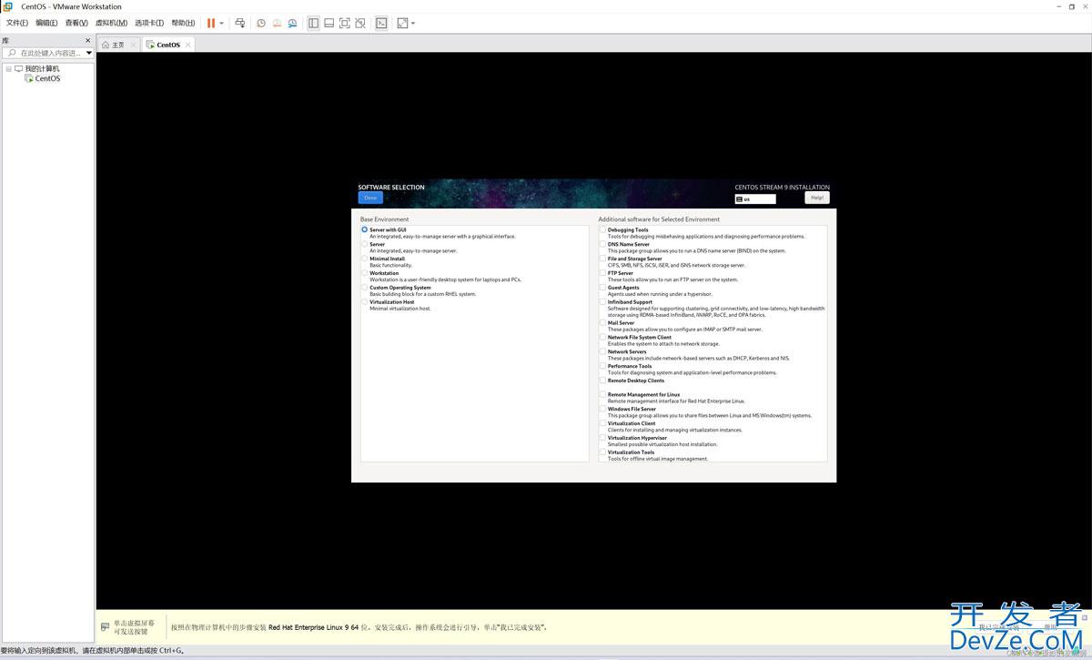This screenshot has width=1092, height=660.
Task: Enable the Guest Agents checkbox
Action: [x=602, y=288]
